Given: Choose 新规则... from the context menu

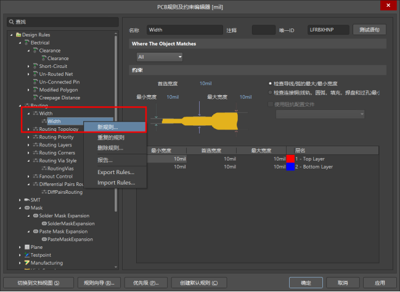Looking at the screenshot, I should pos(110,127).
